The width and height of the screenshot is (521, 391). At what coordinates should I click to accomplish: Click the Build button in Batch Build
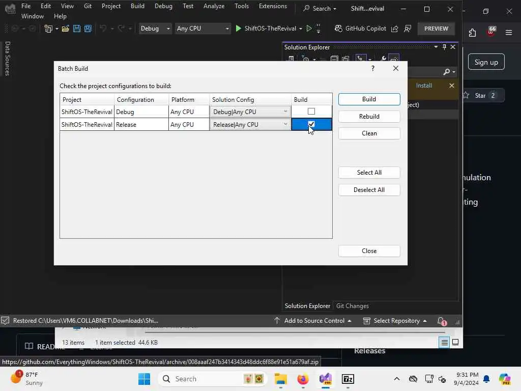pyautogui.click(x=369, y=99)
